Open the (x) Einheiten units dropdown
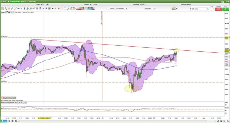Viewport: 230px width, 123px height. [122, 8]
